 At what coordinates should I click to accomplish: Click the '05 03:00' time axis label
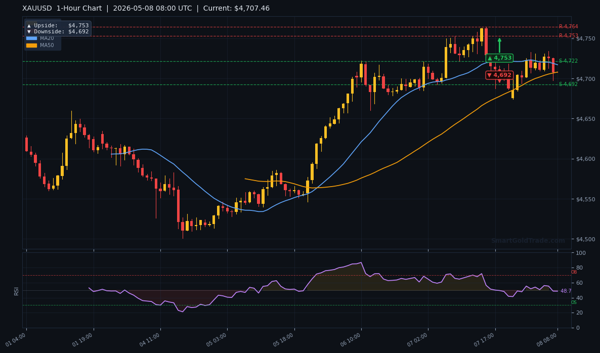tap(217, 340)
